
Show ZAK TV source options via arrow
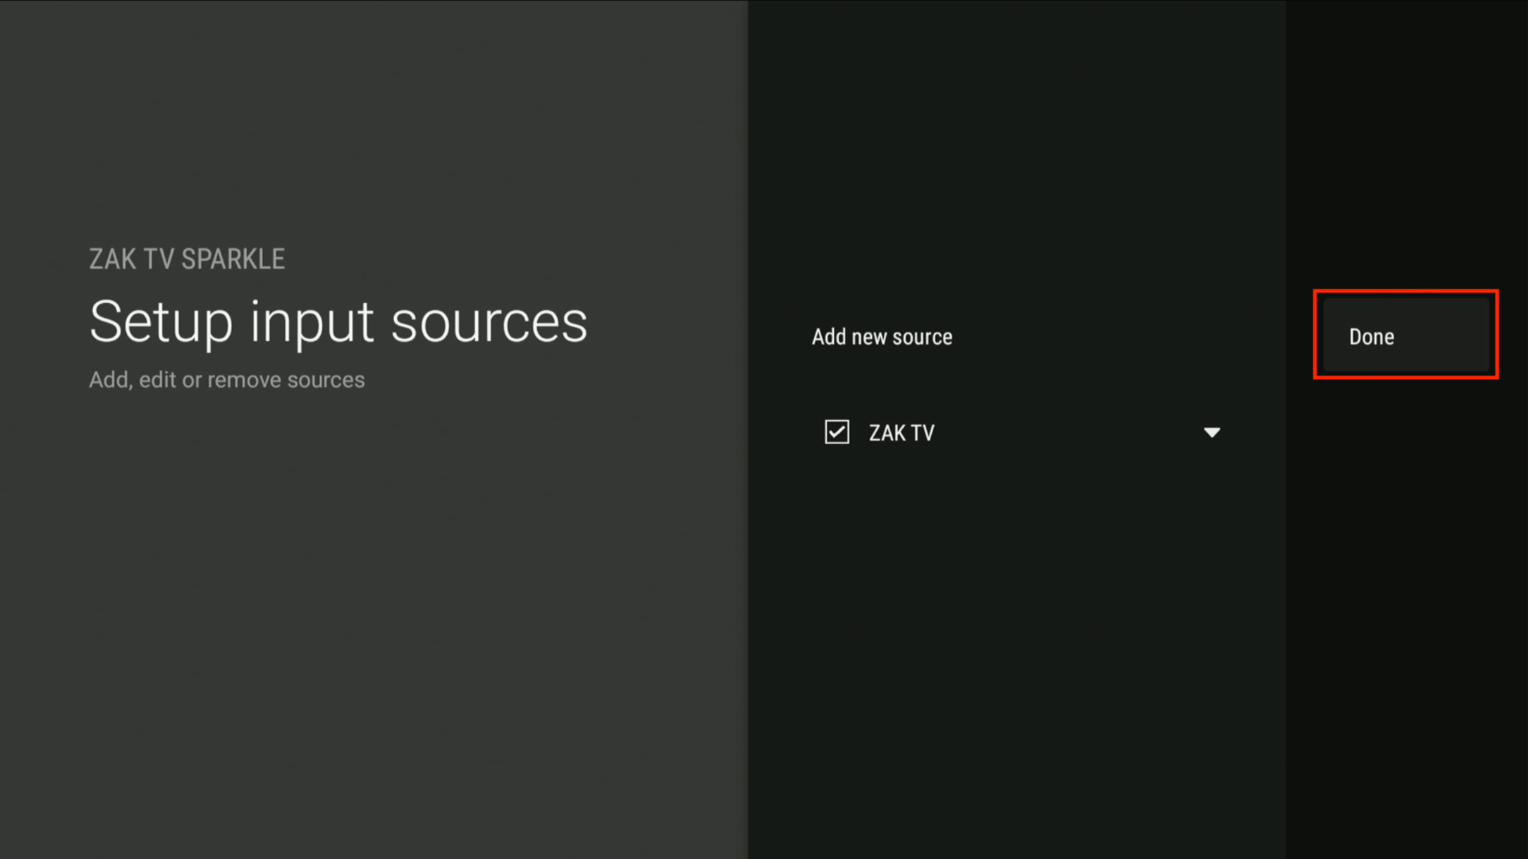[1211, 433]
